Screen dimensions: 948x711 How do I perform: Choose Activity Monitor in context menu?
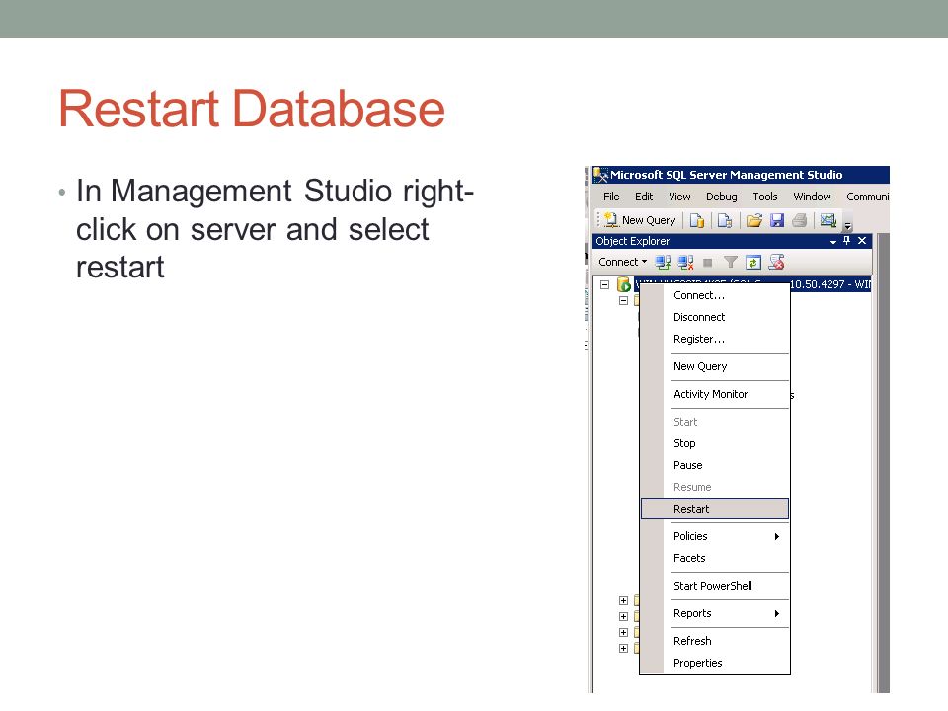[x=715, y=394]
